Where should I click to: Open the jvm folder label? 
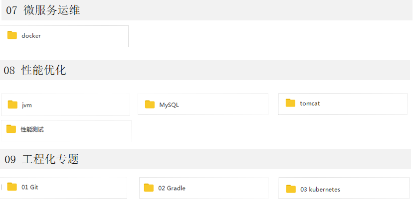tap(27, 105)
